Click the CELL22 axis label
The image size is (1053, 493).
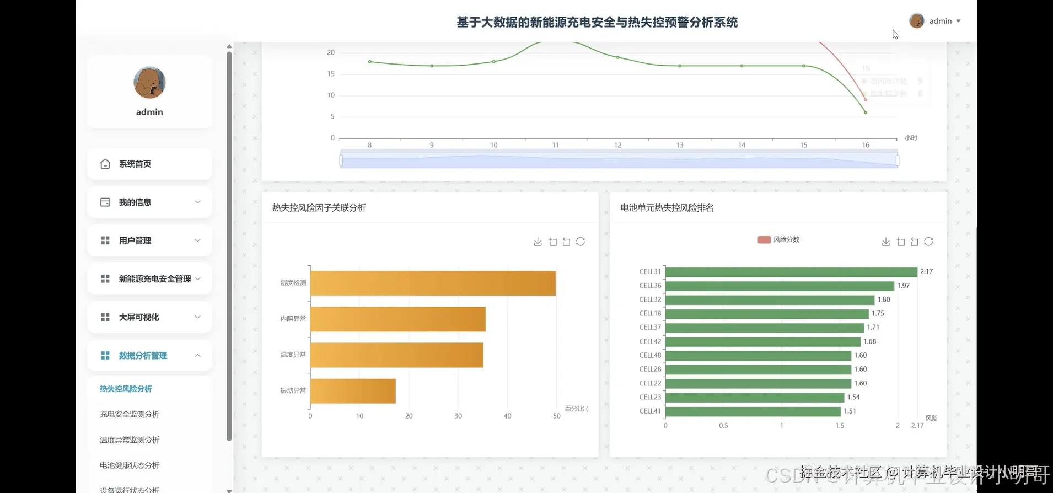(650, 383)
